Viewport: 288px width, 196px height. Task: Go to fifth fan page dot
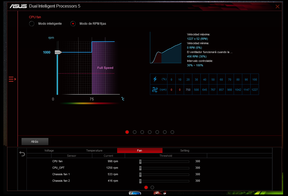157,132
